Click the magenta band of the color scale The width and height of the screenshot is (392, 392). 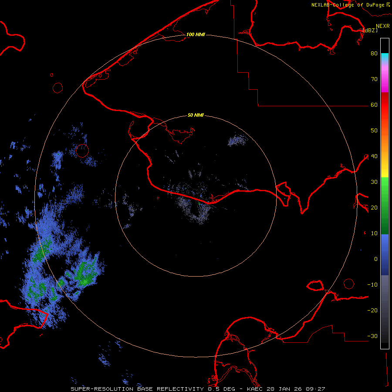(x=385, y=80)
